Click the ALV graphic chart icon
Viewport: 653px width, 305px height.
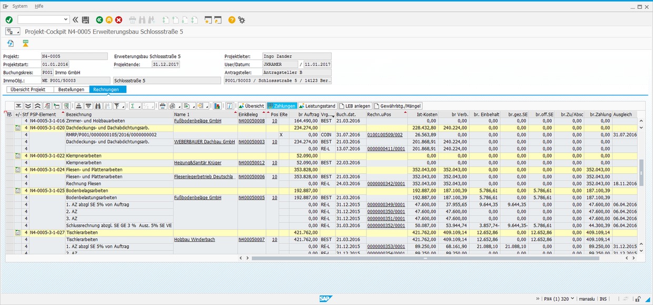pos(217,106)
